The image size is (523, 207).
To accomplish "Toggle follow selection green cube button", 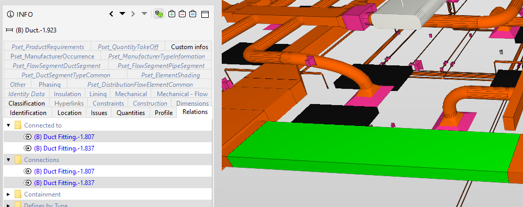I will point(159,14).
